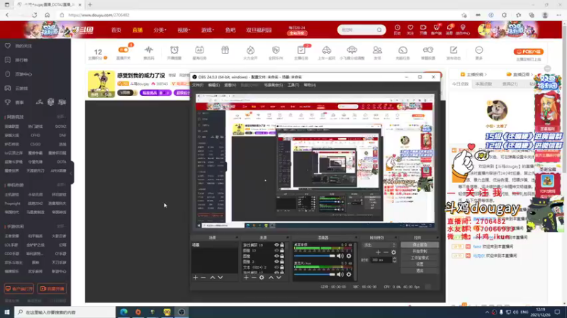Expand the 分类 dropdown in Douyu navigation
567x318 pixels.
[159, 30]
